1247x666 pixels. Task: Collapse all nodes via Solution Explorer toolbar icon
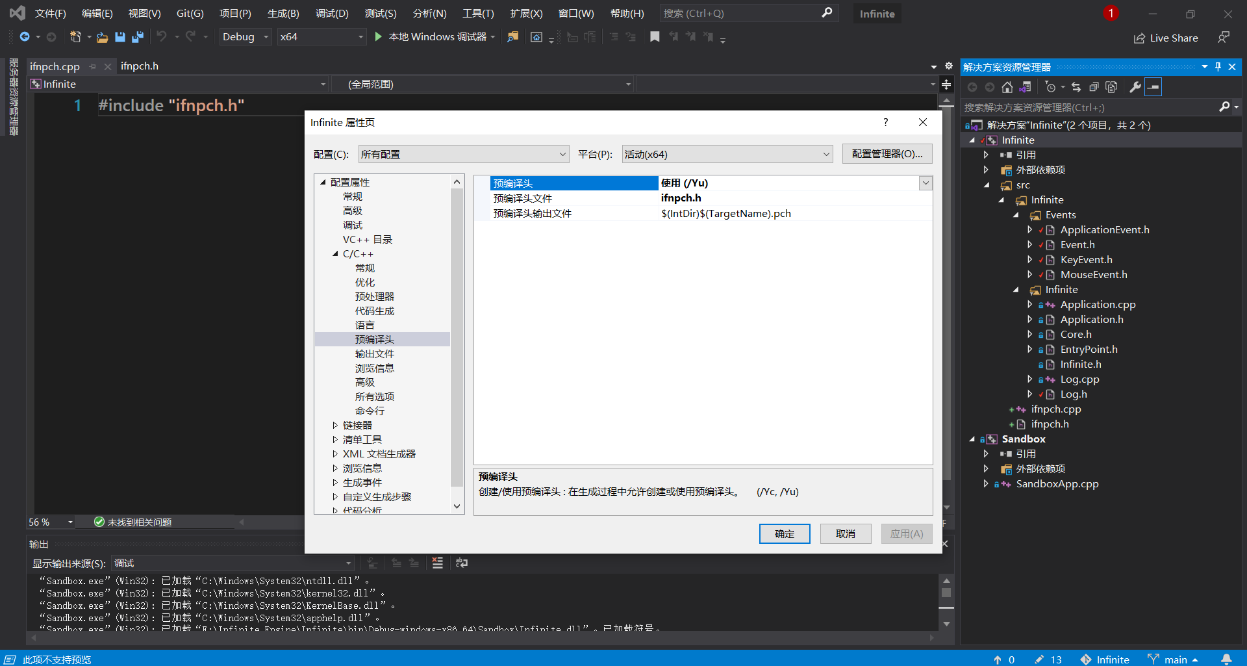click(x=1094, y=87)
